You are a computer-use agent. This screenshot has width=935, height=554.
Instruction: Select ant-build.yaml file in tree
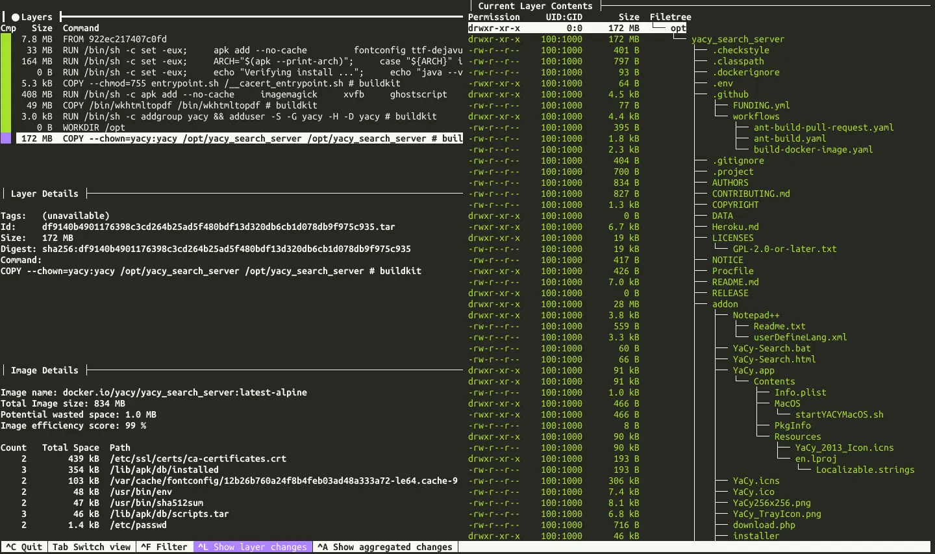(790, 138)
